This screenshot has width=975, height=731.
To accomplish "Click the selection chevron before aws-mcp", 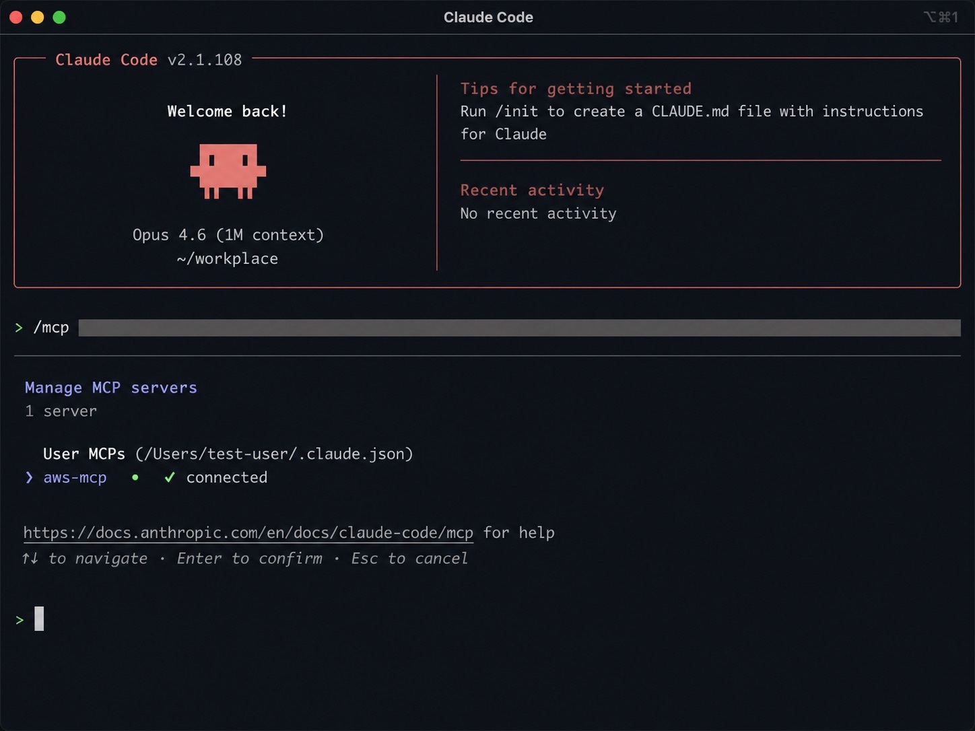I will point(29,477).
